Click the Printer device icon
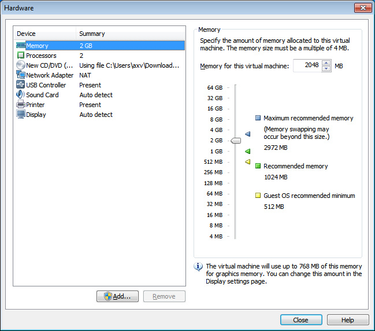Viewport: 375px width, 331px height. 21,104
